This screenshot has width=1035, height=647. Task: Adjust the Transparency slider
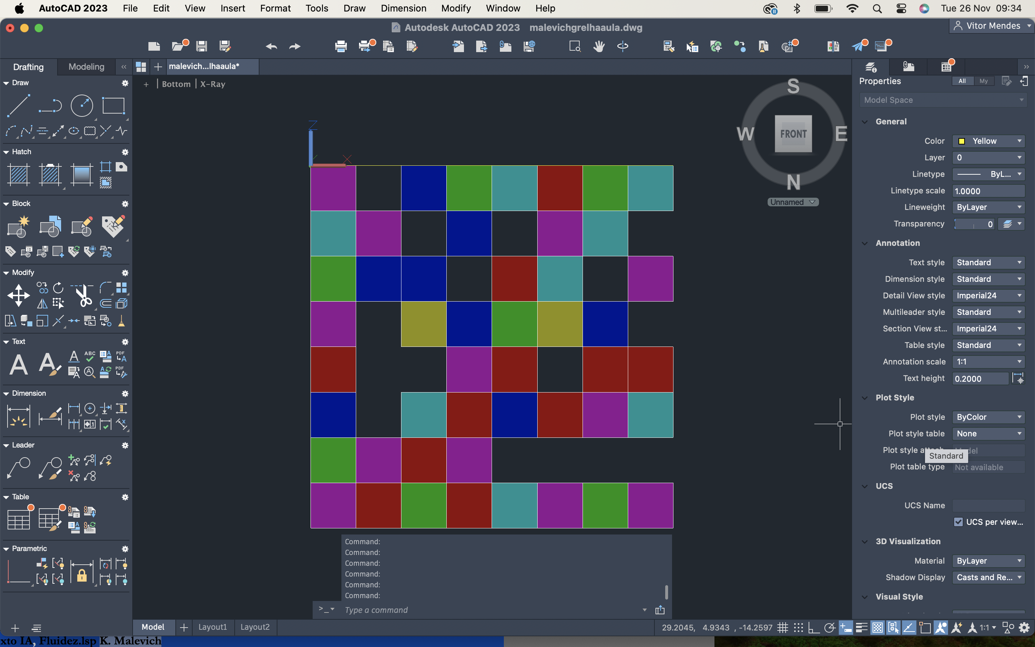[x=974, y=224]
